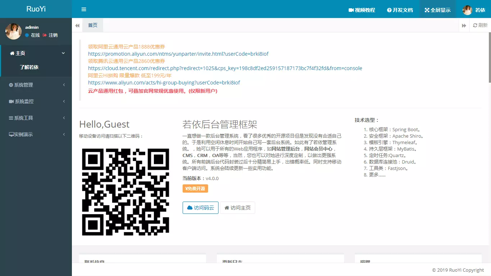The height and width of the screenshot is (276, 491).
Task: Select 了解若依 submenu item
Action: pos(29,67)
